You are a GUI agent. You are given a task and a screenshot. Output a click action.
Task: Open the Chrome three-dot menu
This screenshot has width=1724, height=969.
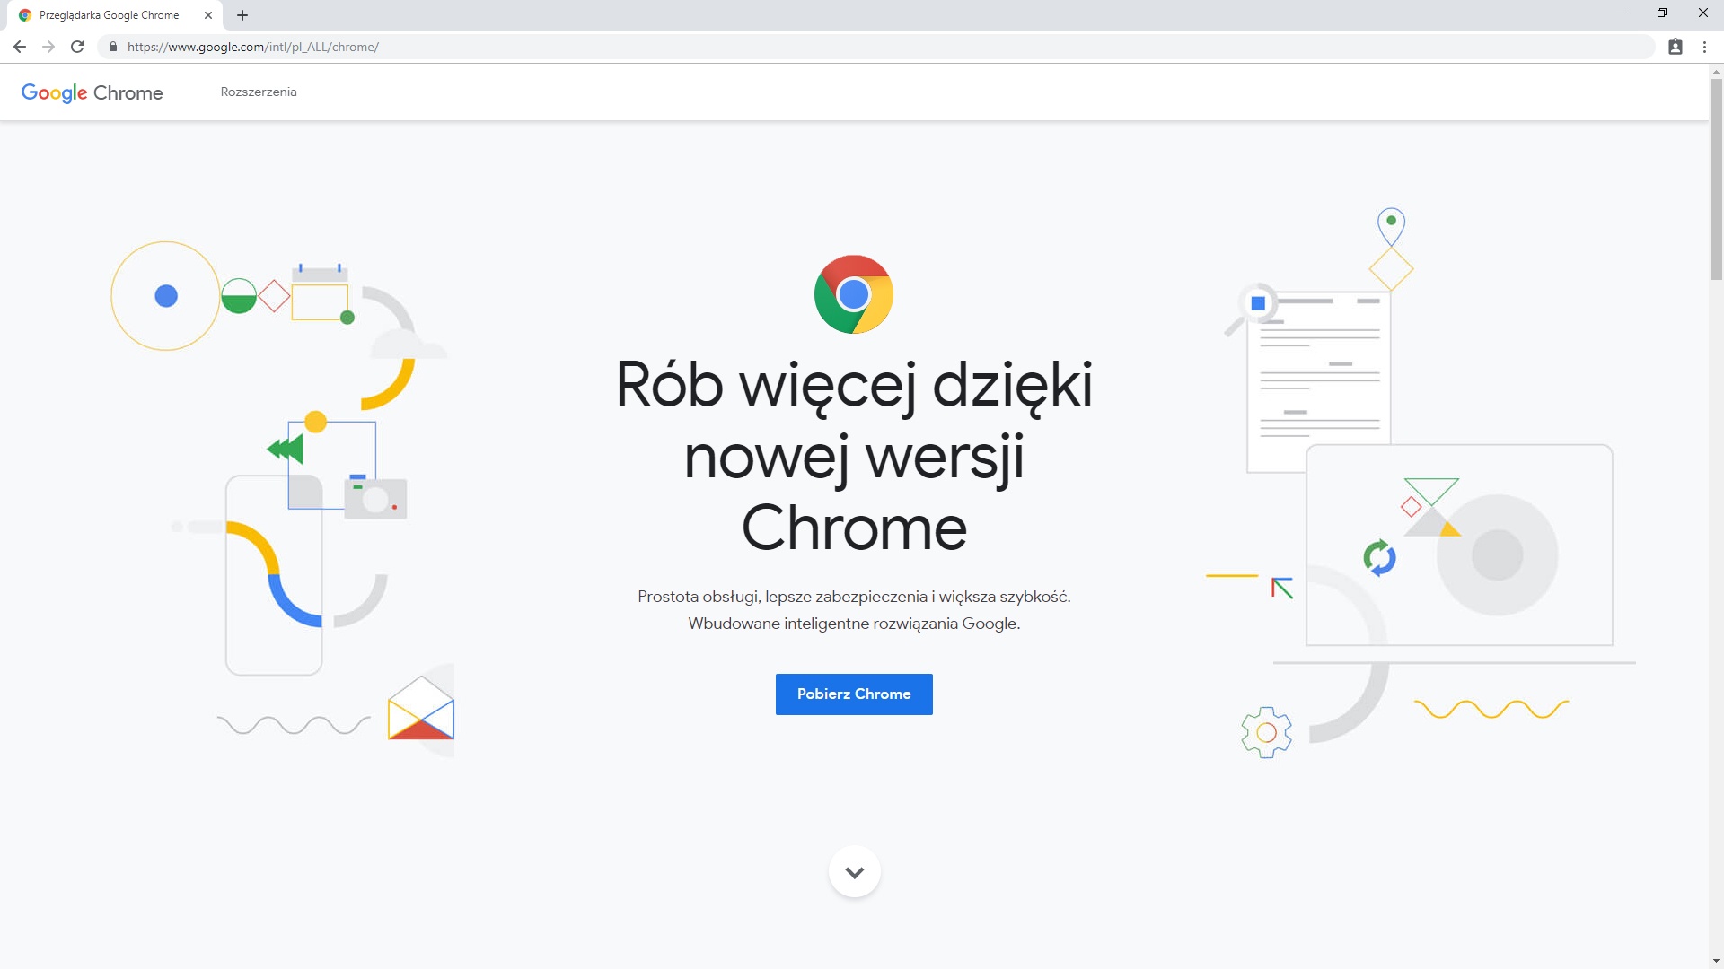pyautogui.click(x=1704, y=47)
